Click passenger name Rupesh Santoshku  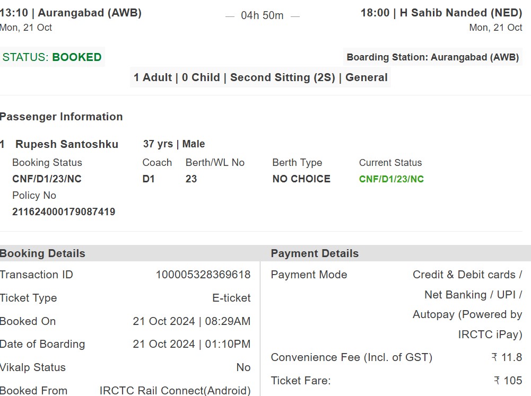pos(67,144)
